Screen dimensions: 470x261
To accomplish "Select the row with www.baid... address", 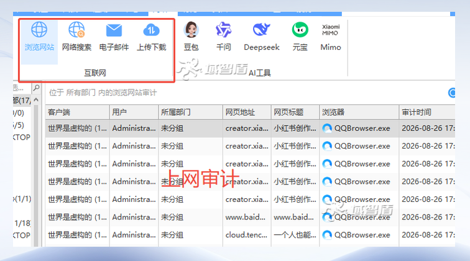I will pyautogui.click(x=250, y=217).
